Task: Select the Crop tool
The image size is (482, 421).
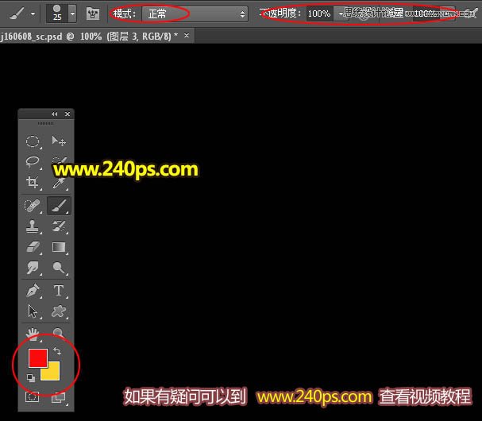Action: point(33,183)
